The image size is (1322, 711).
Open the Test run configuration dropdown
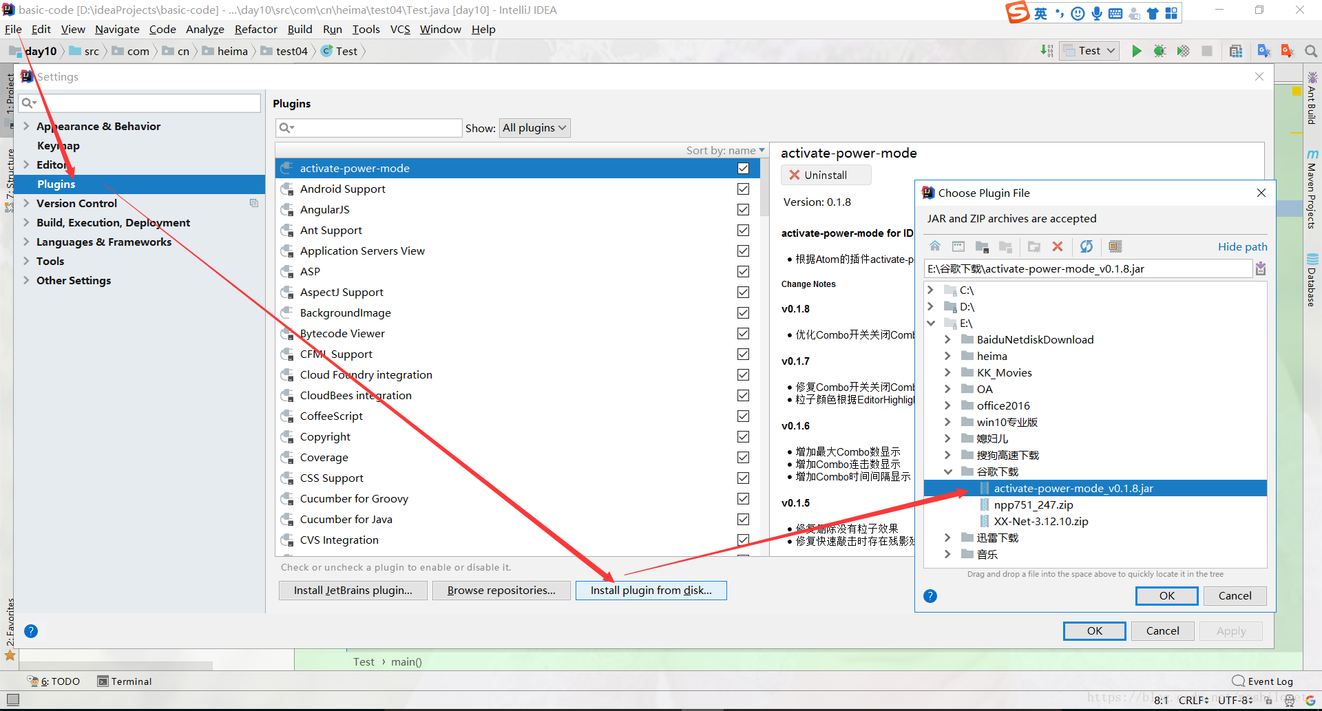(1089, 51)
